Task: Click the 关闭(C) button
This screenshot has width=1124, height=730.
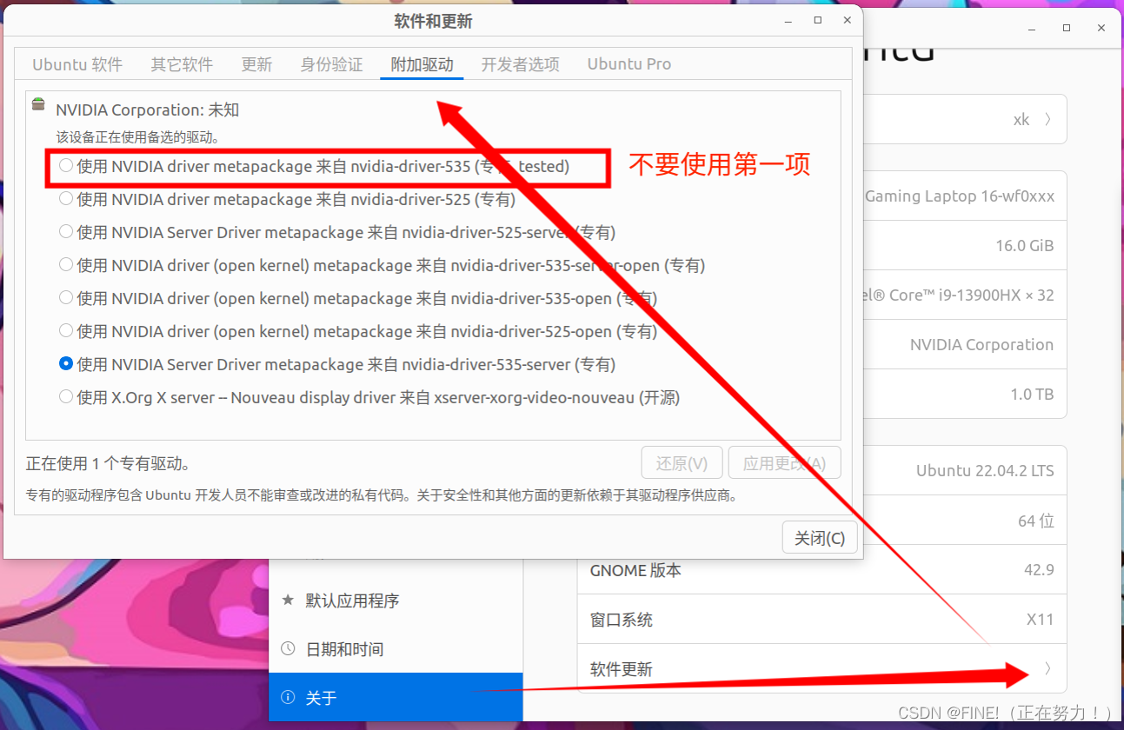Action: 820,538
